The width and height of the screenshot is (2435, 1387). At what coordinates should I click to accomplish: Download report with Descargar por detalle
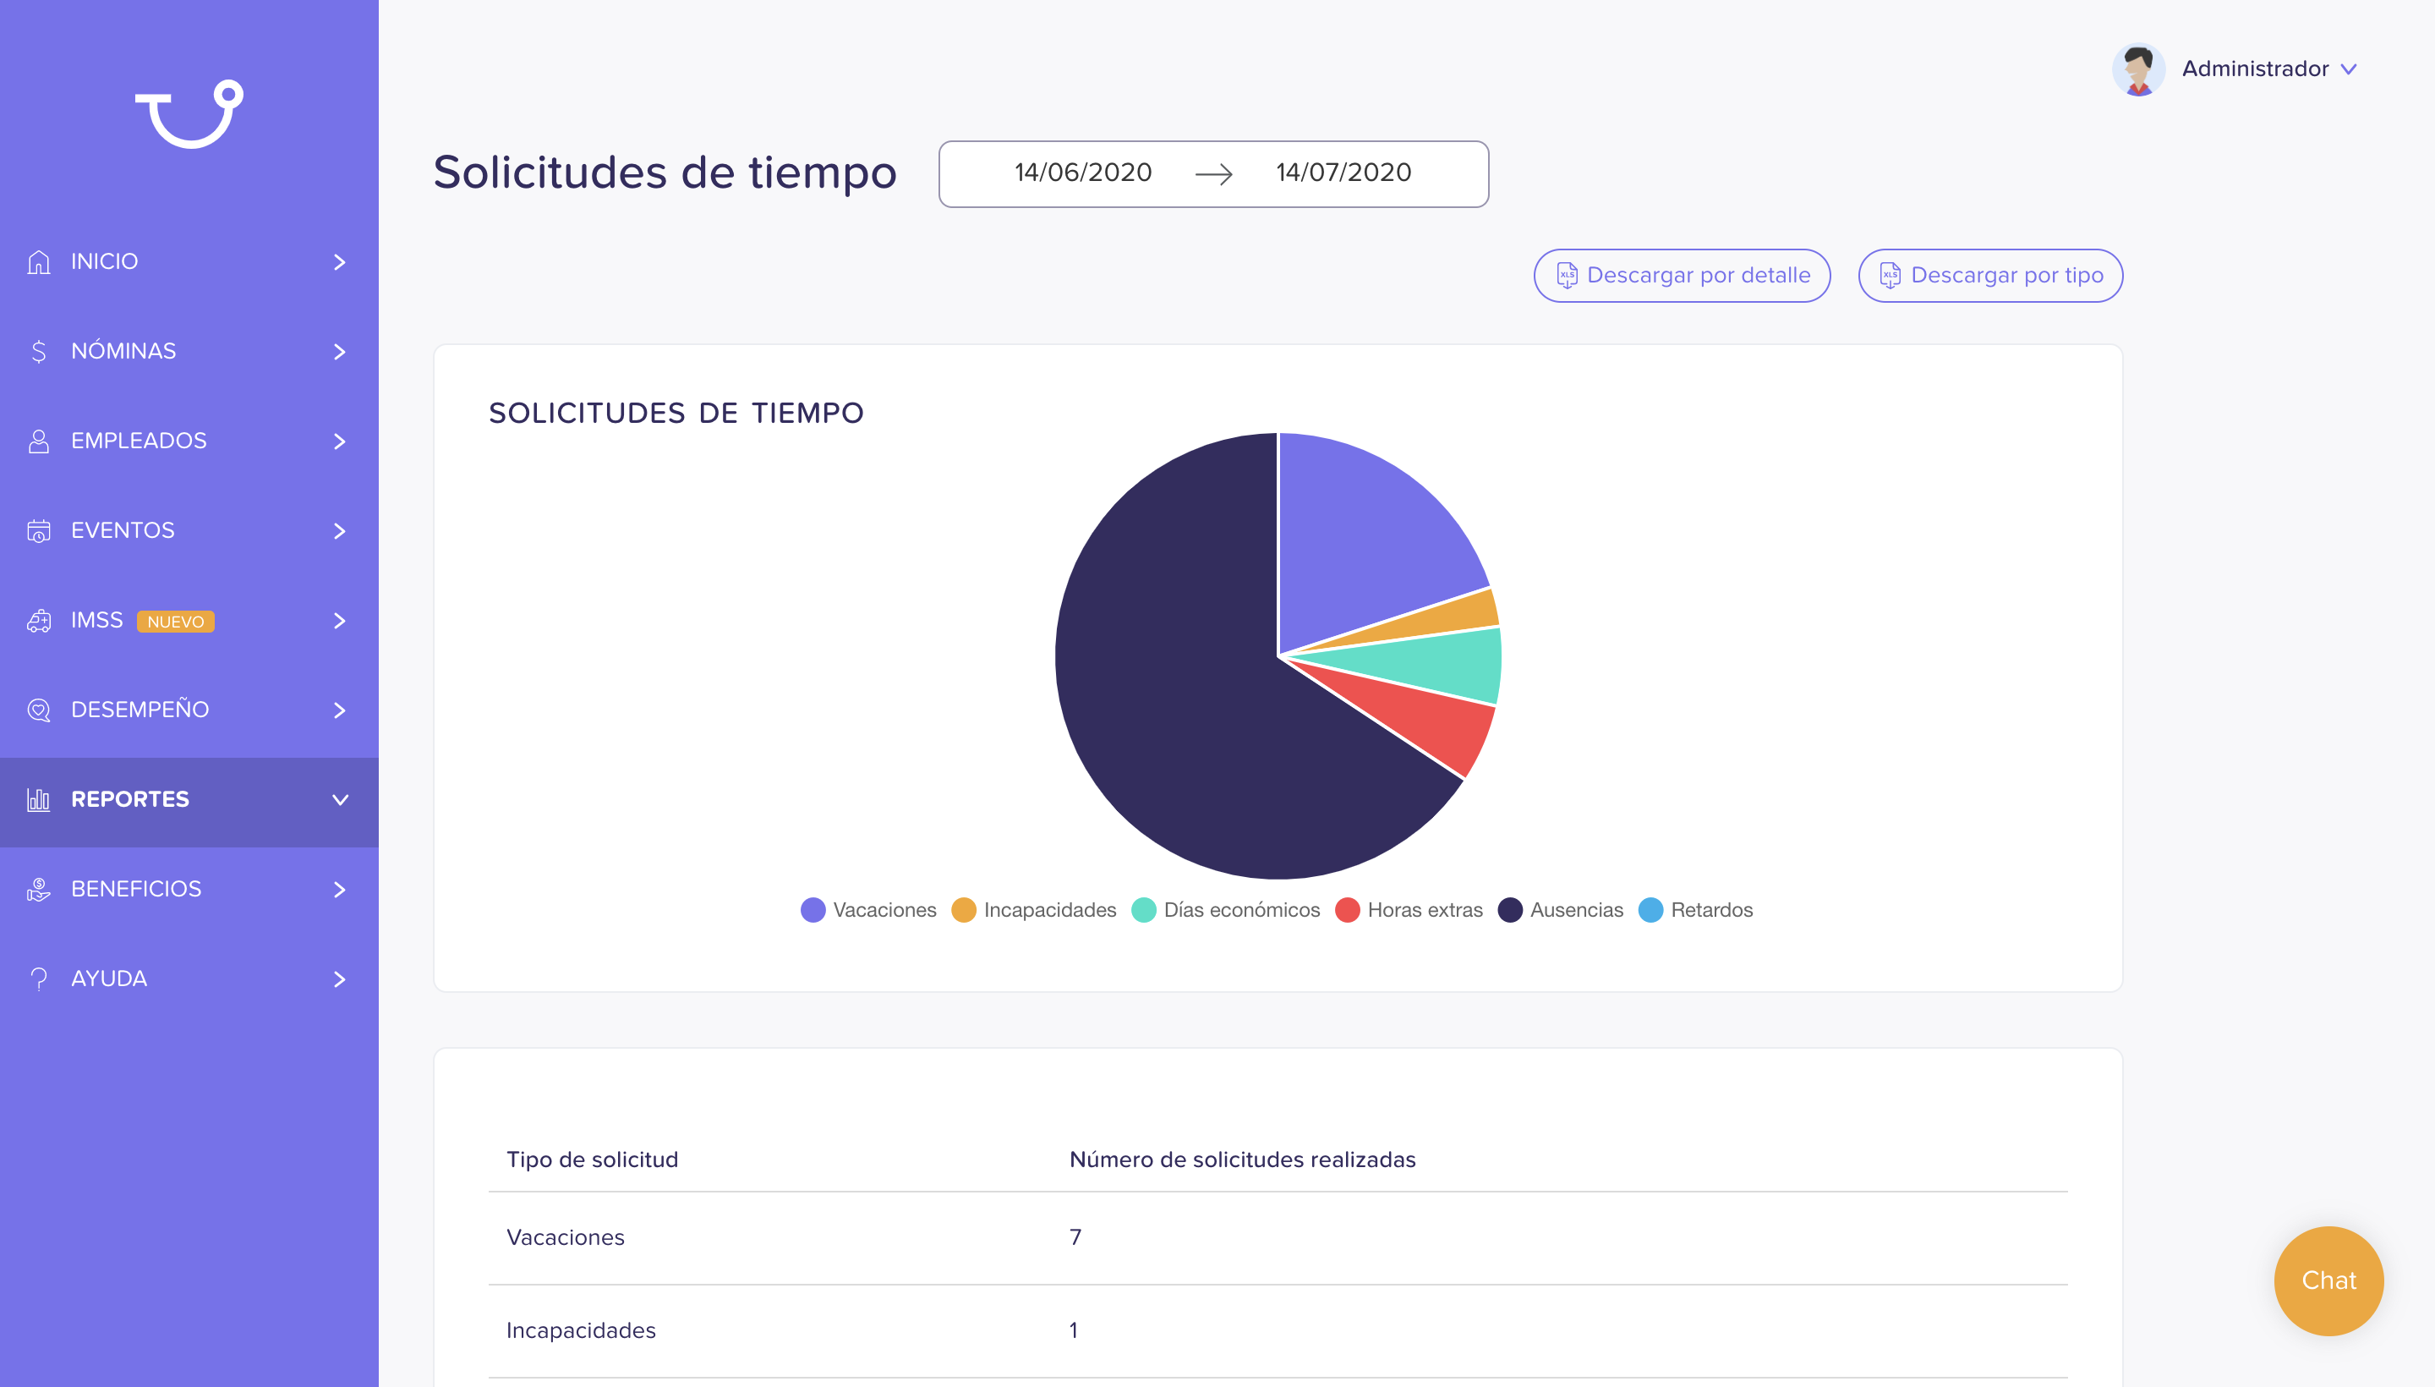[x=1682, y=276]
